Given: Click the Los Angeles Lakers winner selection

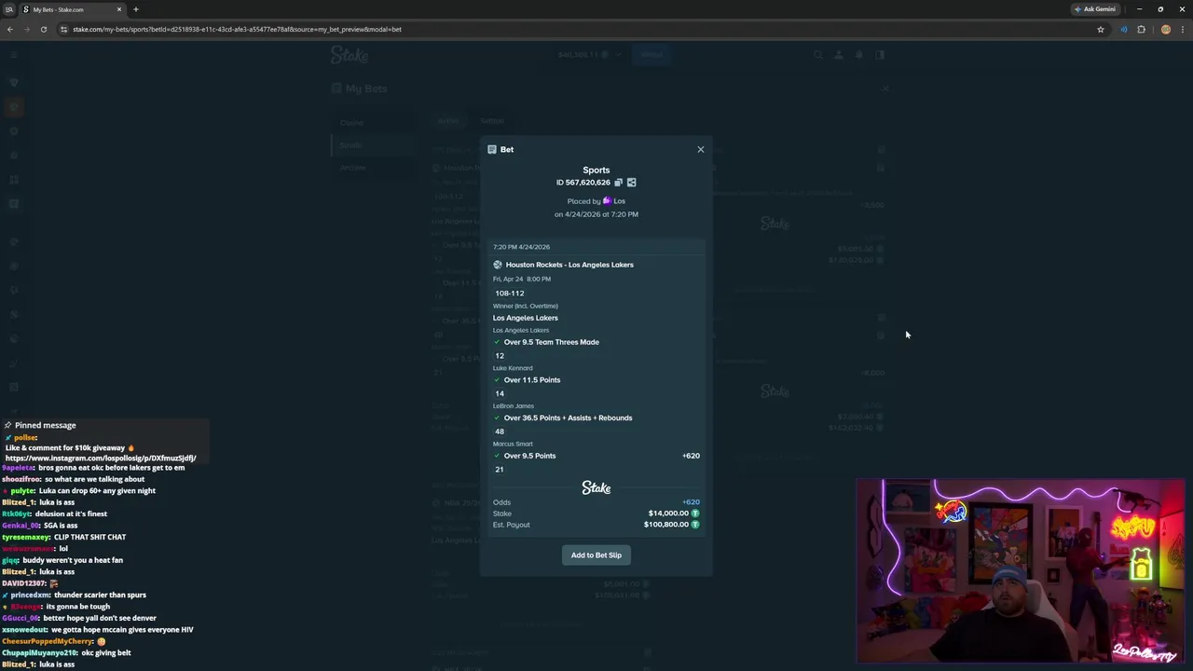Looking at the screenshot, I should (526, 318).
